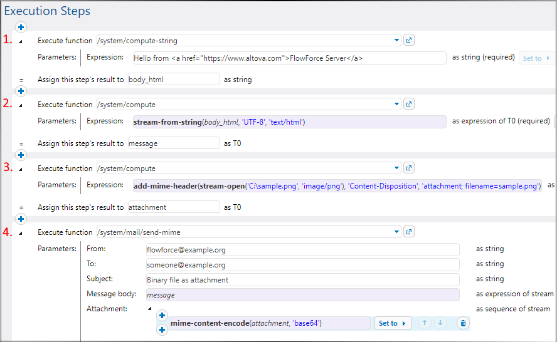
Task: Click the Subject field in step 4
Action: (x=302, y=279)
